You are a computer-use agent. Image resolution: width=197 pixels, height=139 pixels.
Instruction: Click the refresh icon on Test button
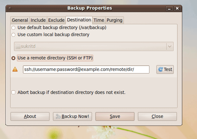160,69
